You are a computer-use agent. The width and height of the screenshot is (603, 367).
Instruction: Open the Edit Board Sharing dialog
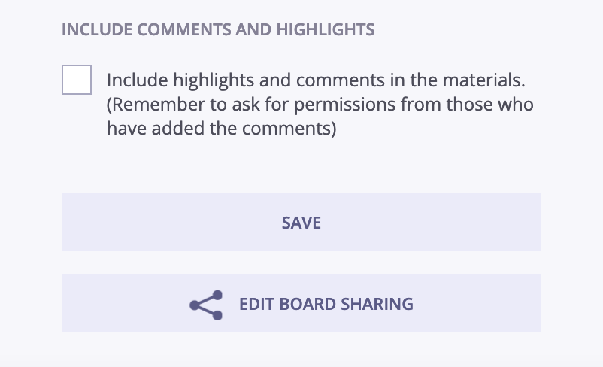[x=301, y=303]
